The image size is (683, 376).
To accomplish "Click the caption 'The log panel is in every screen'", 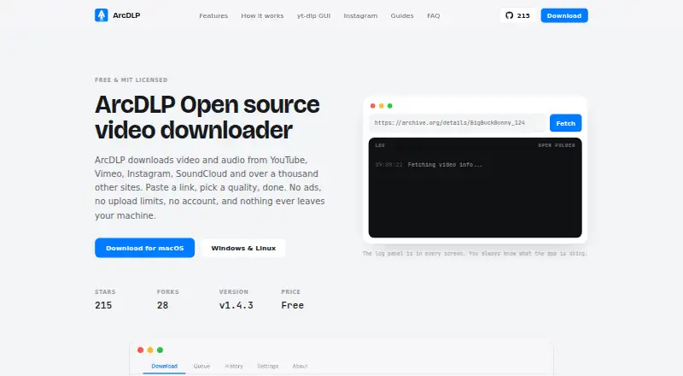I will [x=413, y=254].
